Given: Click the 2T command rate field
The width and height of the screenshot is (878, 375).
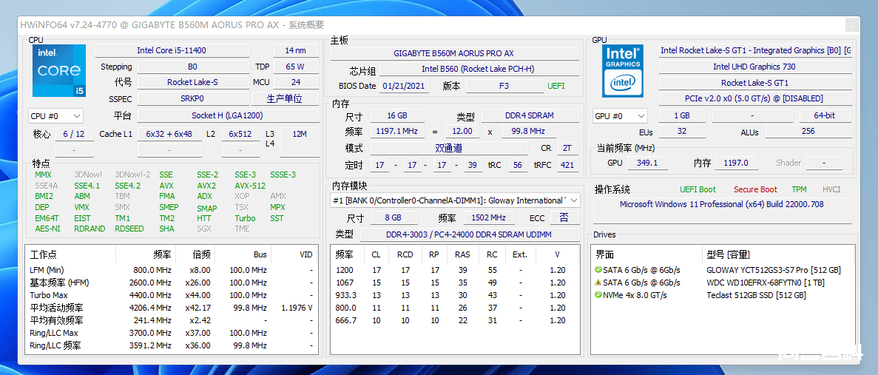Looking at the screenshot, I should (567, 149).
